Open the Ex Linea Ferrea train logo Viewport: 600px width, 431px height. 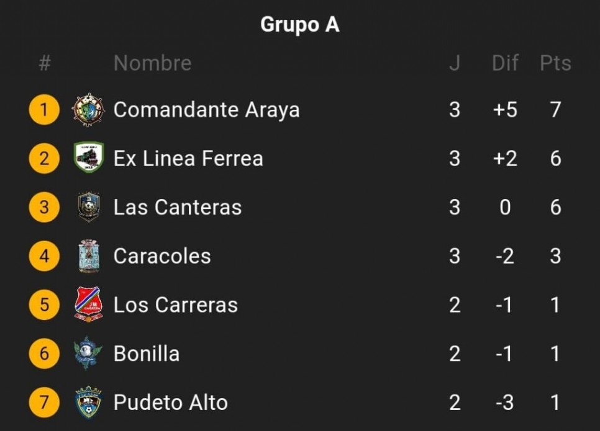point(89,158)
